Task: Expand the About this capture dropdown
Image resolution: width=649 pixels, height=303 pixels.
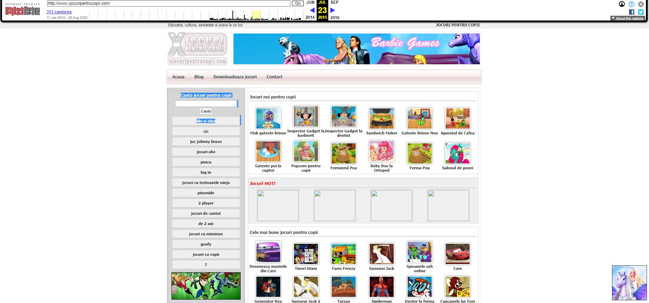Action: (x=627, y=18)
